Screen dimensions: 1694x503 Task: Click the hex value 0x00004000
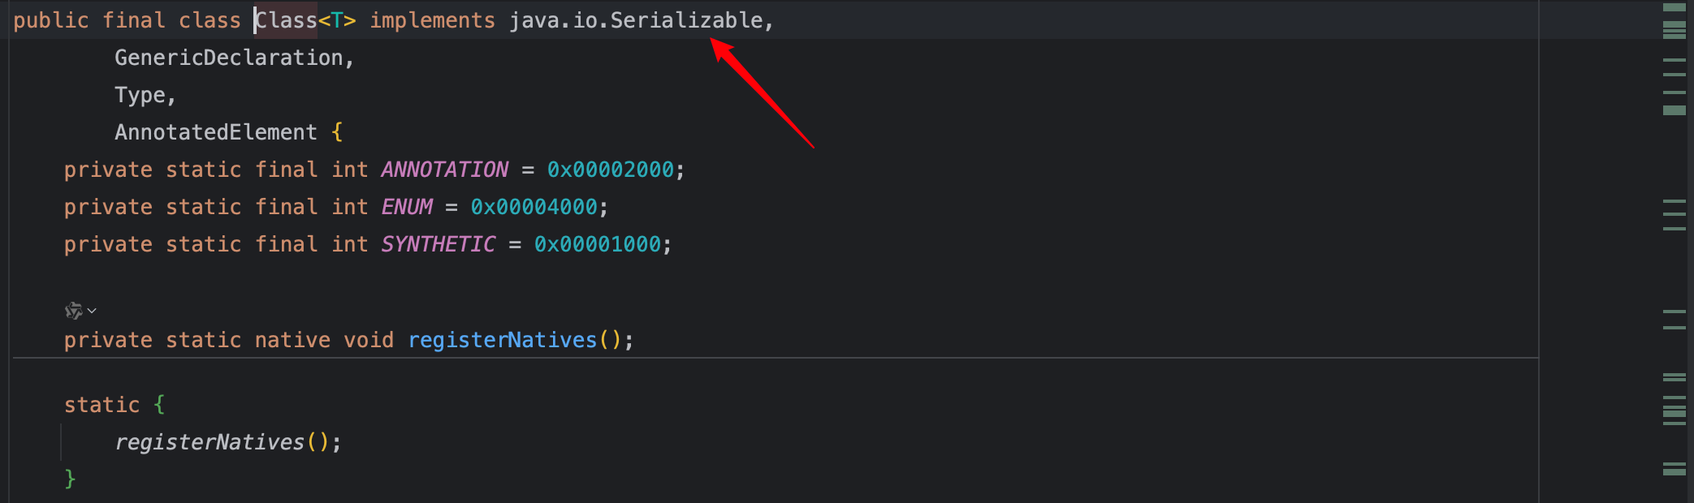pyautogui.click(x=534, y=207)
